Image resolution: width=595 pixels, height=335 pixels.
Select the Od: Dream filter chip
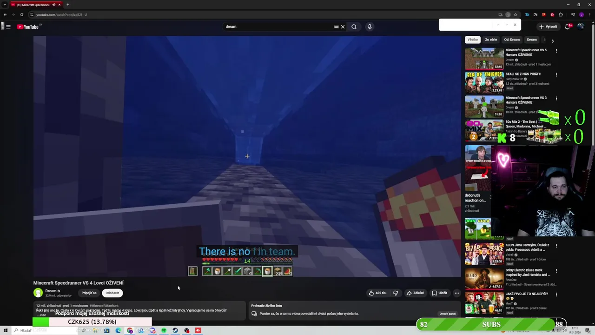point(512,40)
